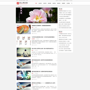Select the red highlighted first navigation item
This screenshot has height=90, width=90.
pyautogui.click(x=36, y=3)
